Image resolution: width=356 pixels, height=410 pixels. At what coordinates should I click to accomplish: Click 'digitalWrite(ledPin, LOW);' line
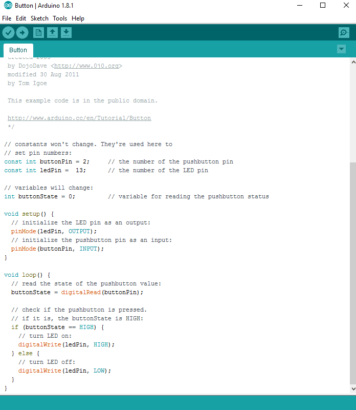(x=64, y=371)
